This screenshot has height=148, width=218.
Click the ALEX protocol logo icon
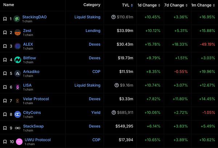coord(17,46)
